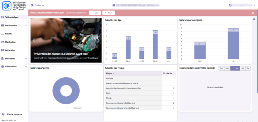
Task: Click the user account avatar icon
Action: coord(230,5)
